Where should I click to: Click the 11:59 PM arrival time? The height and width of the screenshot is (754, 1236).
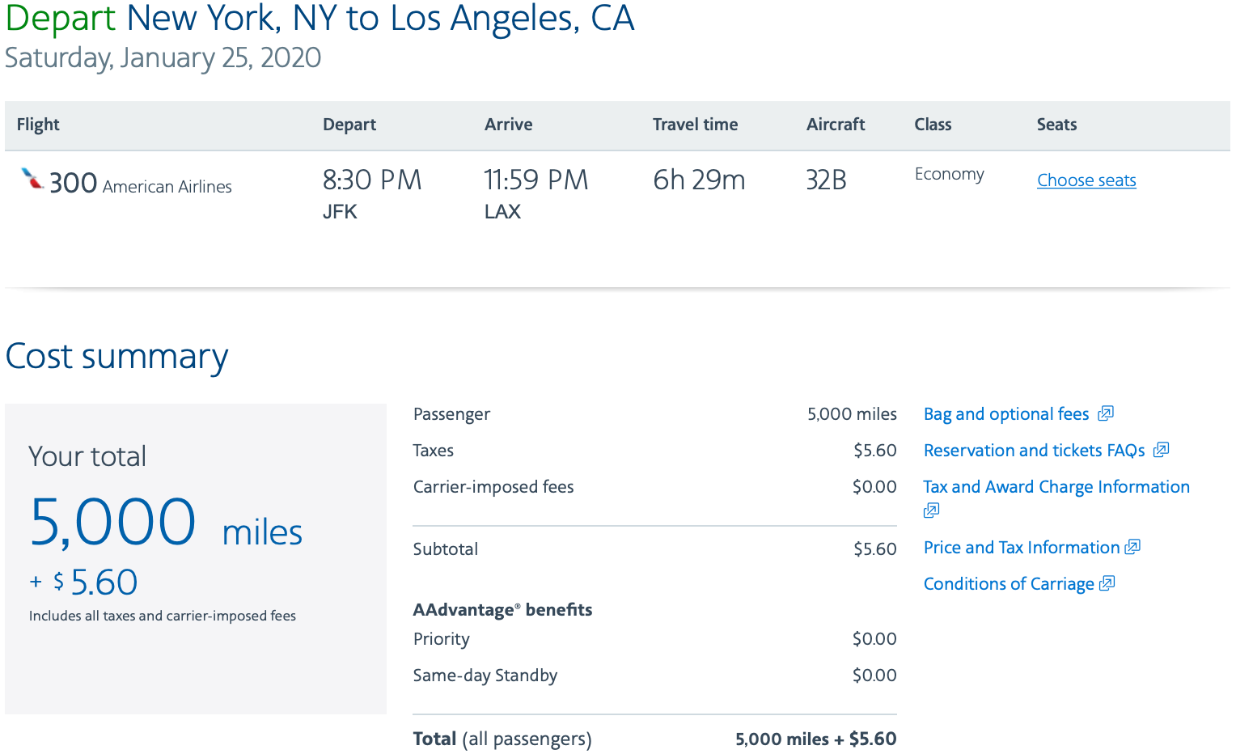[x=535, y=180]
